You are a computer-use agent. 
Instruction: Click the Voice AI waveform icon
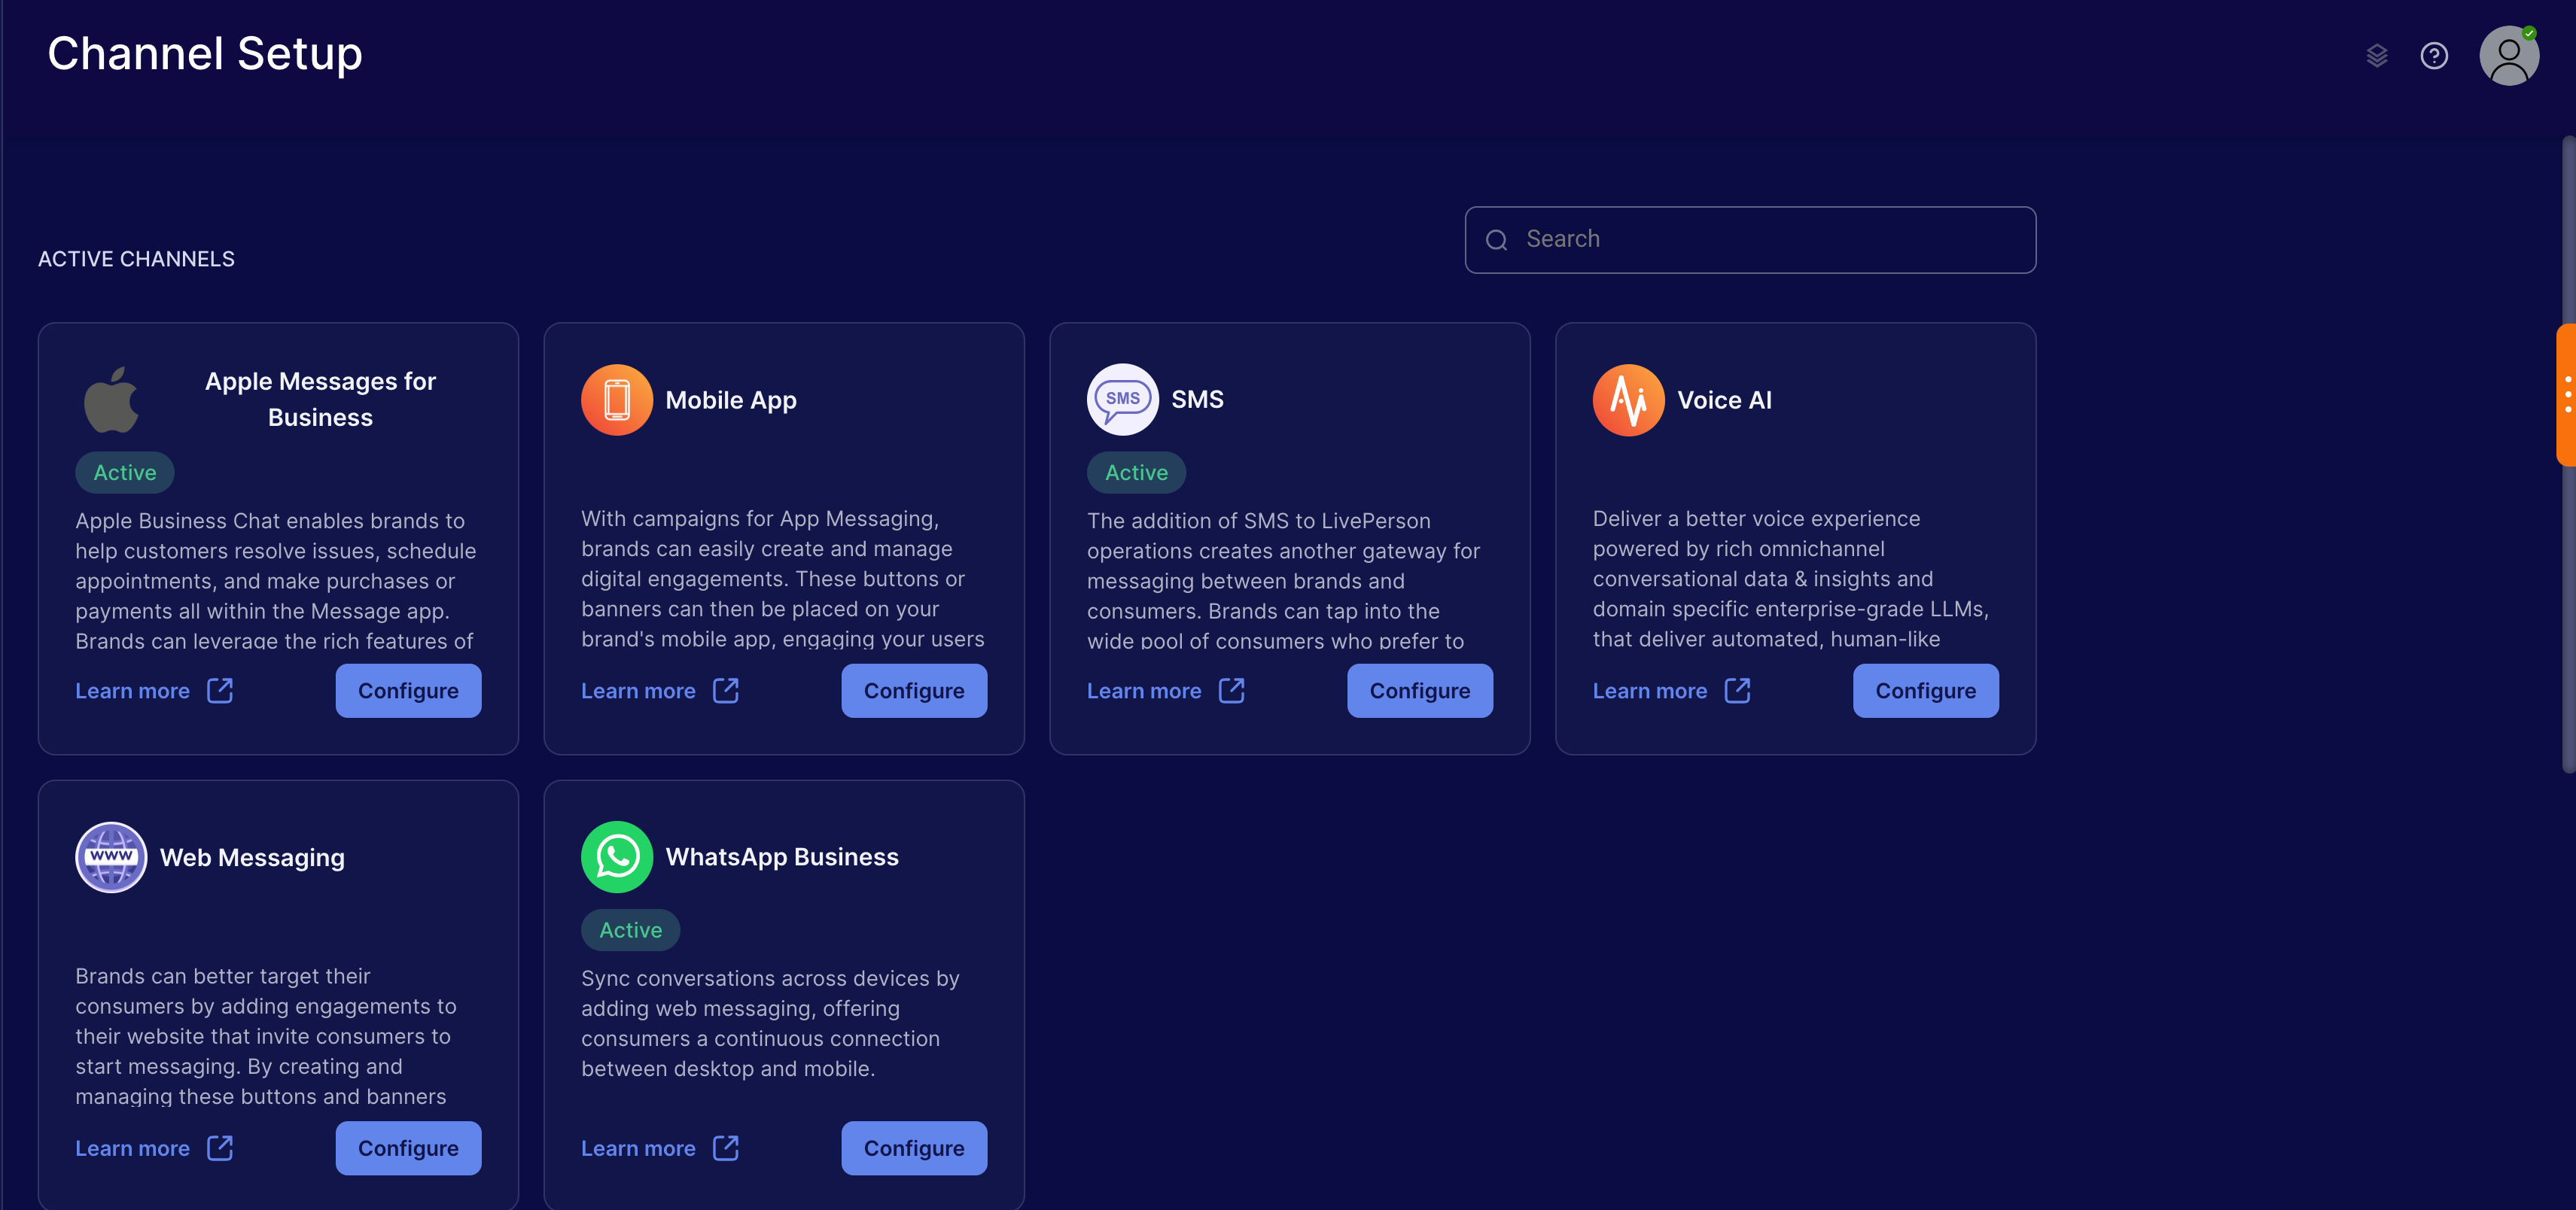tap(1629, 400)
